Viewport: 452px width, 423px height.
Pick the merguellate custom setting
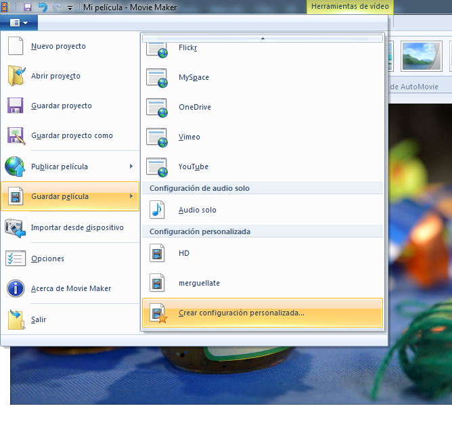[199, 283]
